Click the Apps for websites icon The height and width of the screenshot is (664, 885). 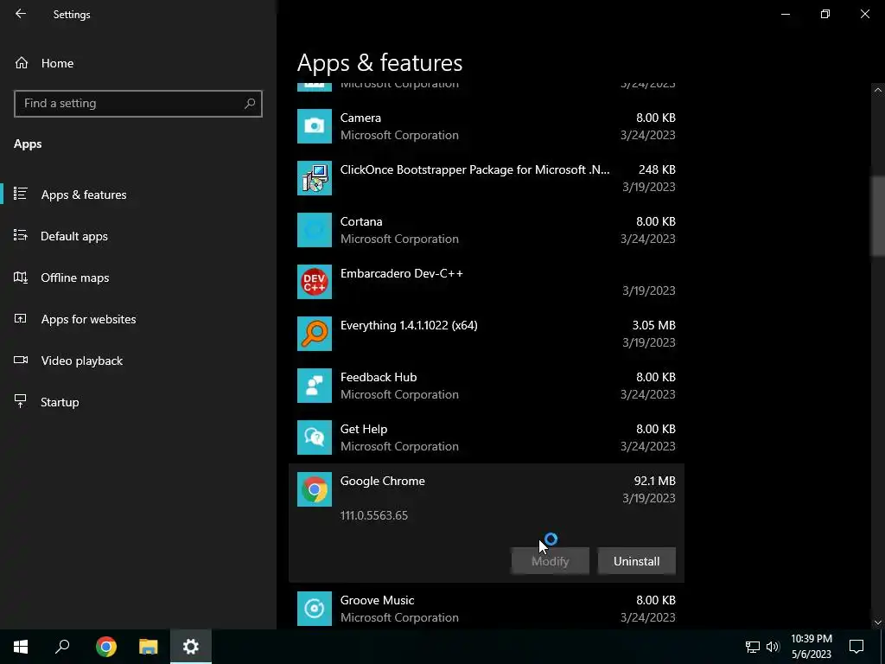(21, 318)
